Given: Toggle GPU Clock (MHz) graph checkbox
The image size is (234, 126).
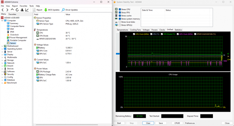Looking at the screenshot, I should pos(178,34).
